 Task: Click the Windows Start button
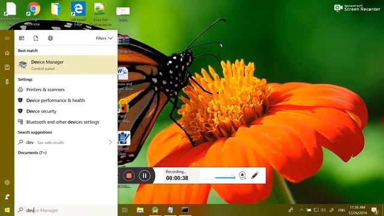(x=7, y=210)
